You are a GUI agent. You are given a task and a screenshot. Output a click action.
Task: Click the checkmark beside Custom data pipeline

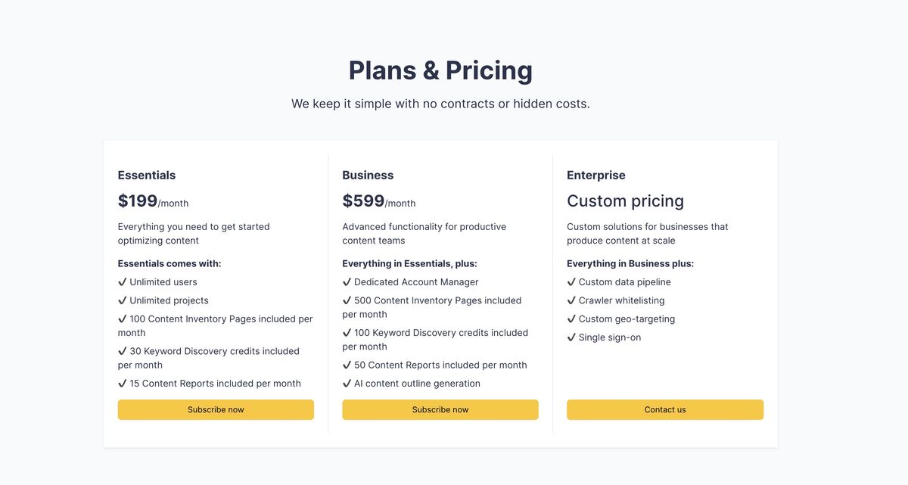click(571, 281)
